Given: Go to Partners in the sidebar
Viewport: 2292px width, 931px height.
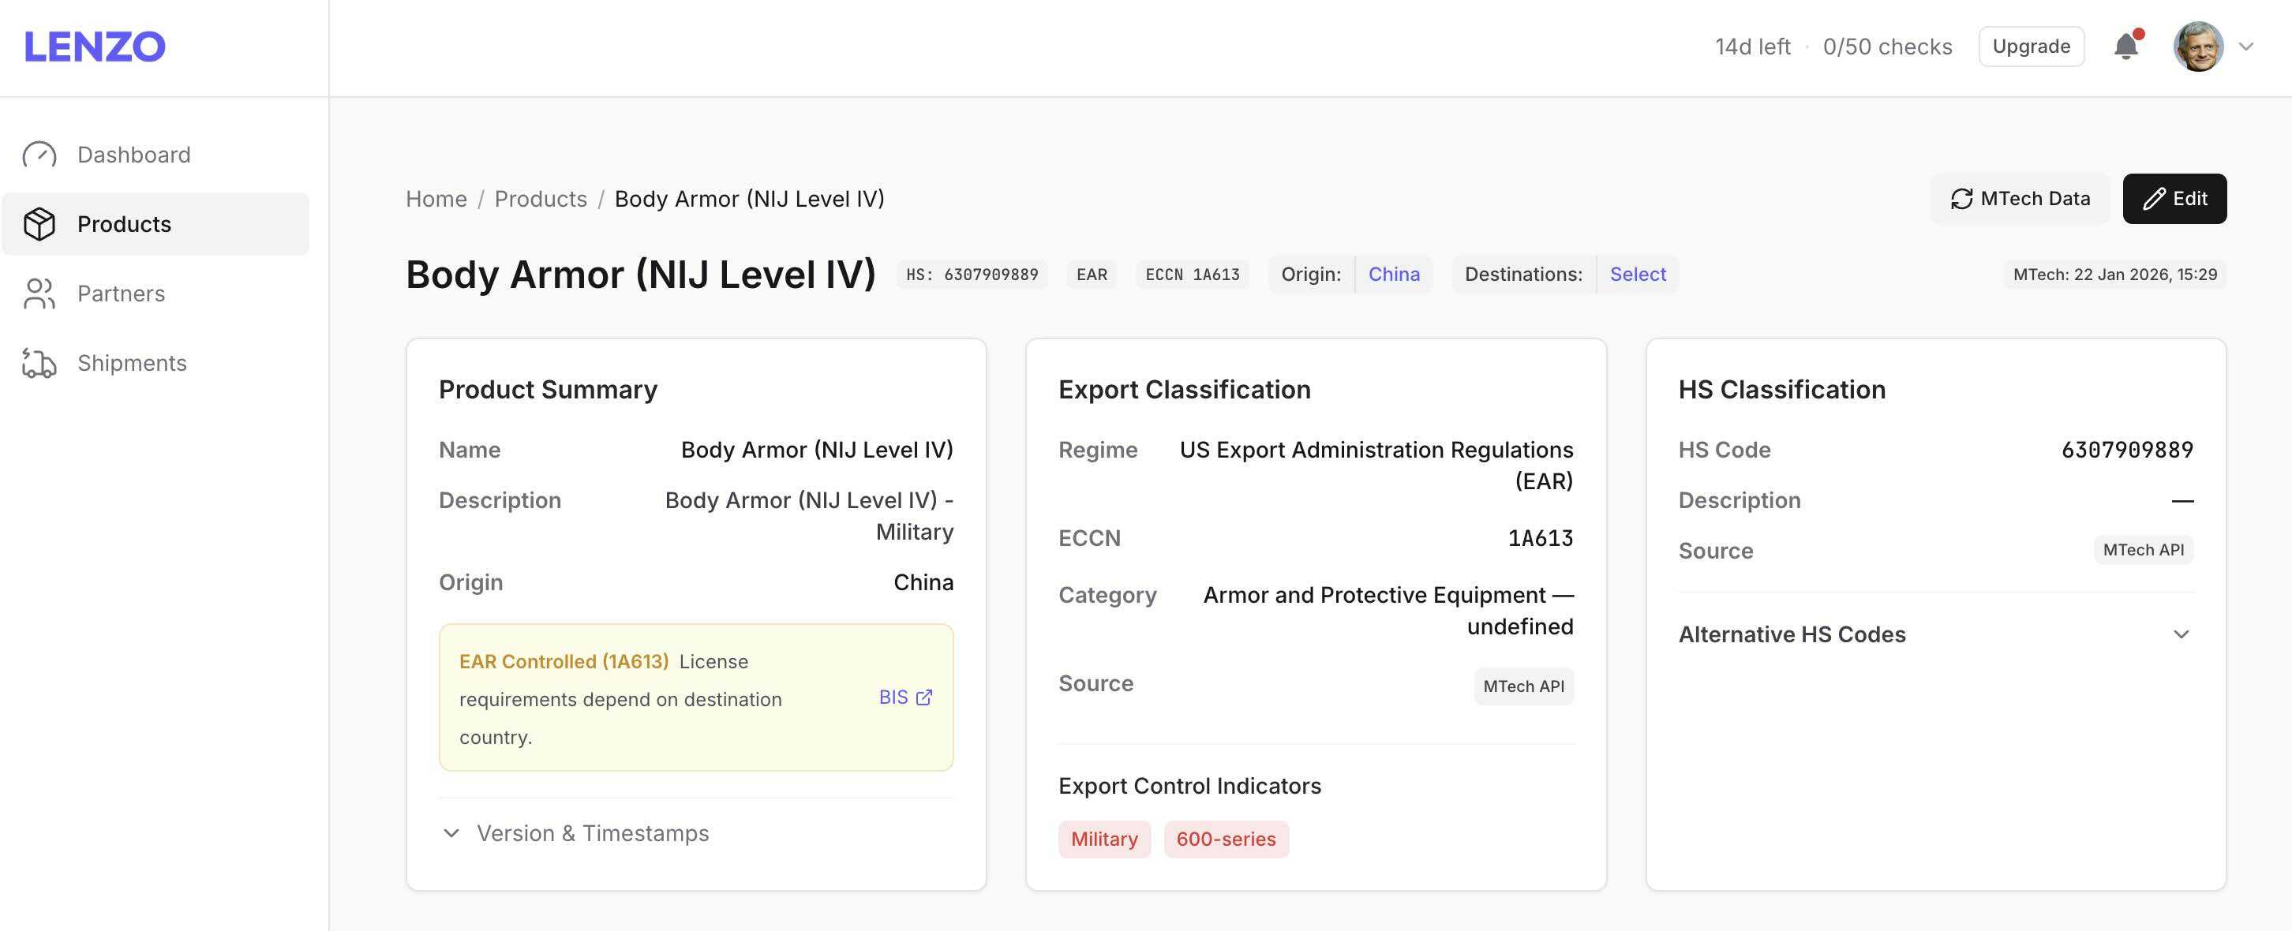Looking at the screenshot, I should click(x=121, y=294).
